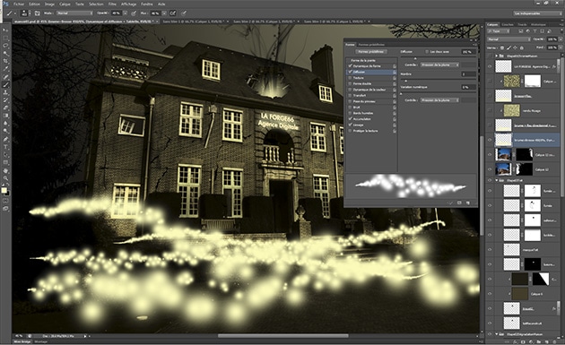Uncheck the Accumulation option
This screenshot has height=345, width=565.
click(x=350, y=119)
